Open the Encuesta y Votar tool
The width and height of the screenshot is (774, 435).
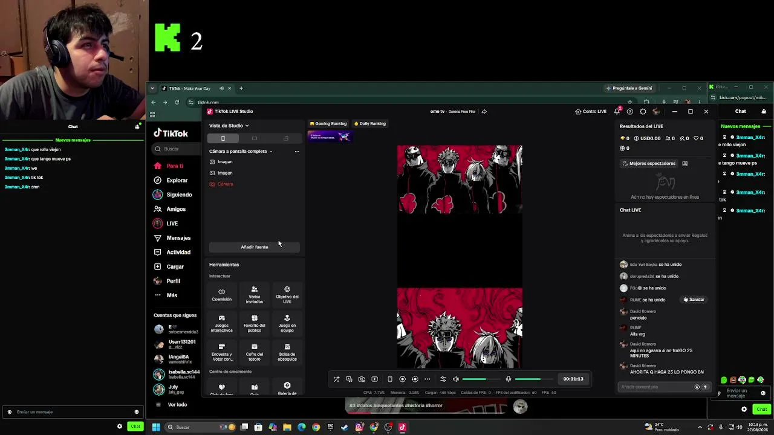point(222,352)
